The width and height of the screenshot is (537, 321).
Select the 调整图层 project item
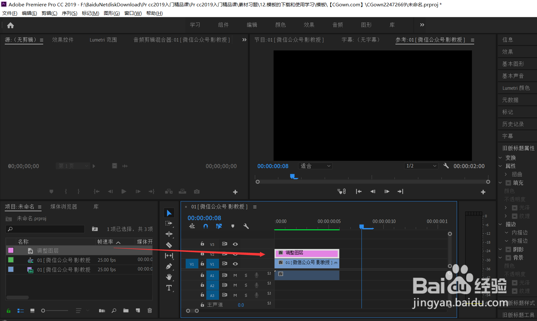click(79, 251)
